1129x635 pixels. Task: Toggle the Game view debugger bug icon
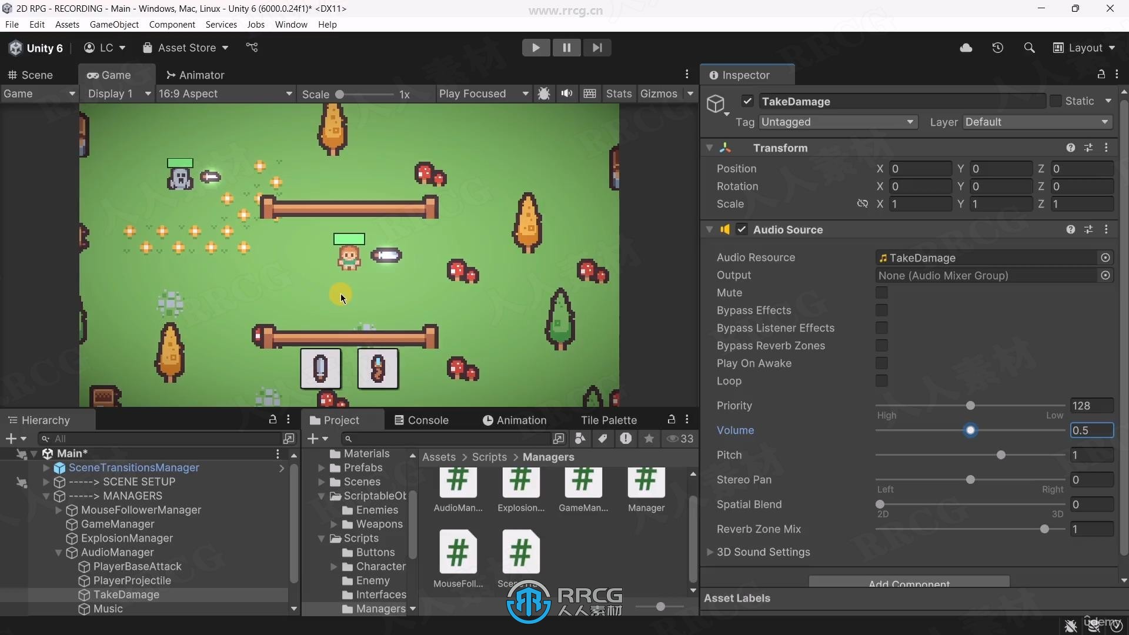pos(544,94)
